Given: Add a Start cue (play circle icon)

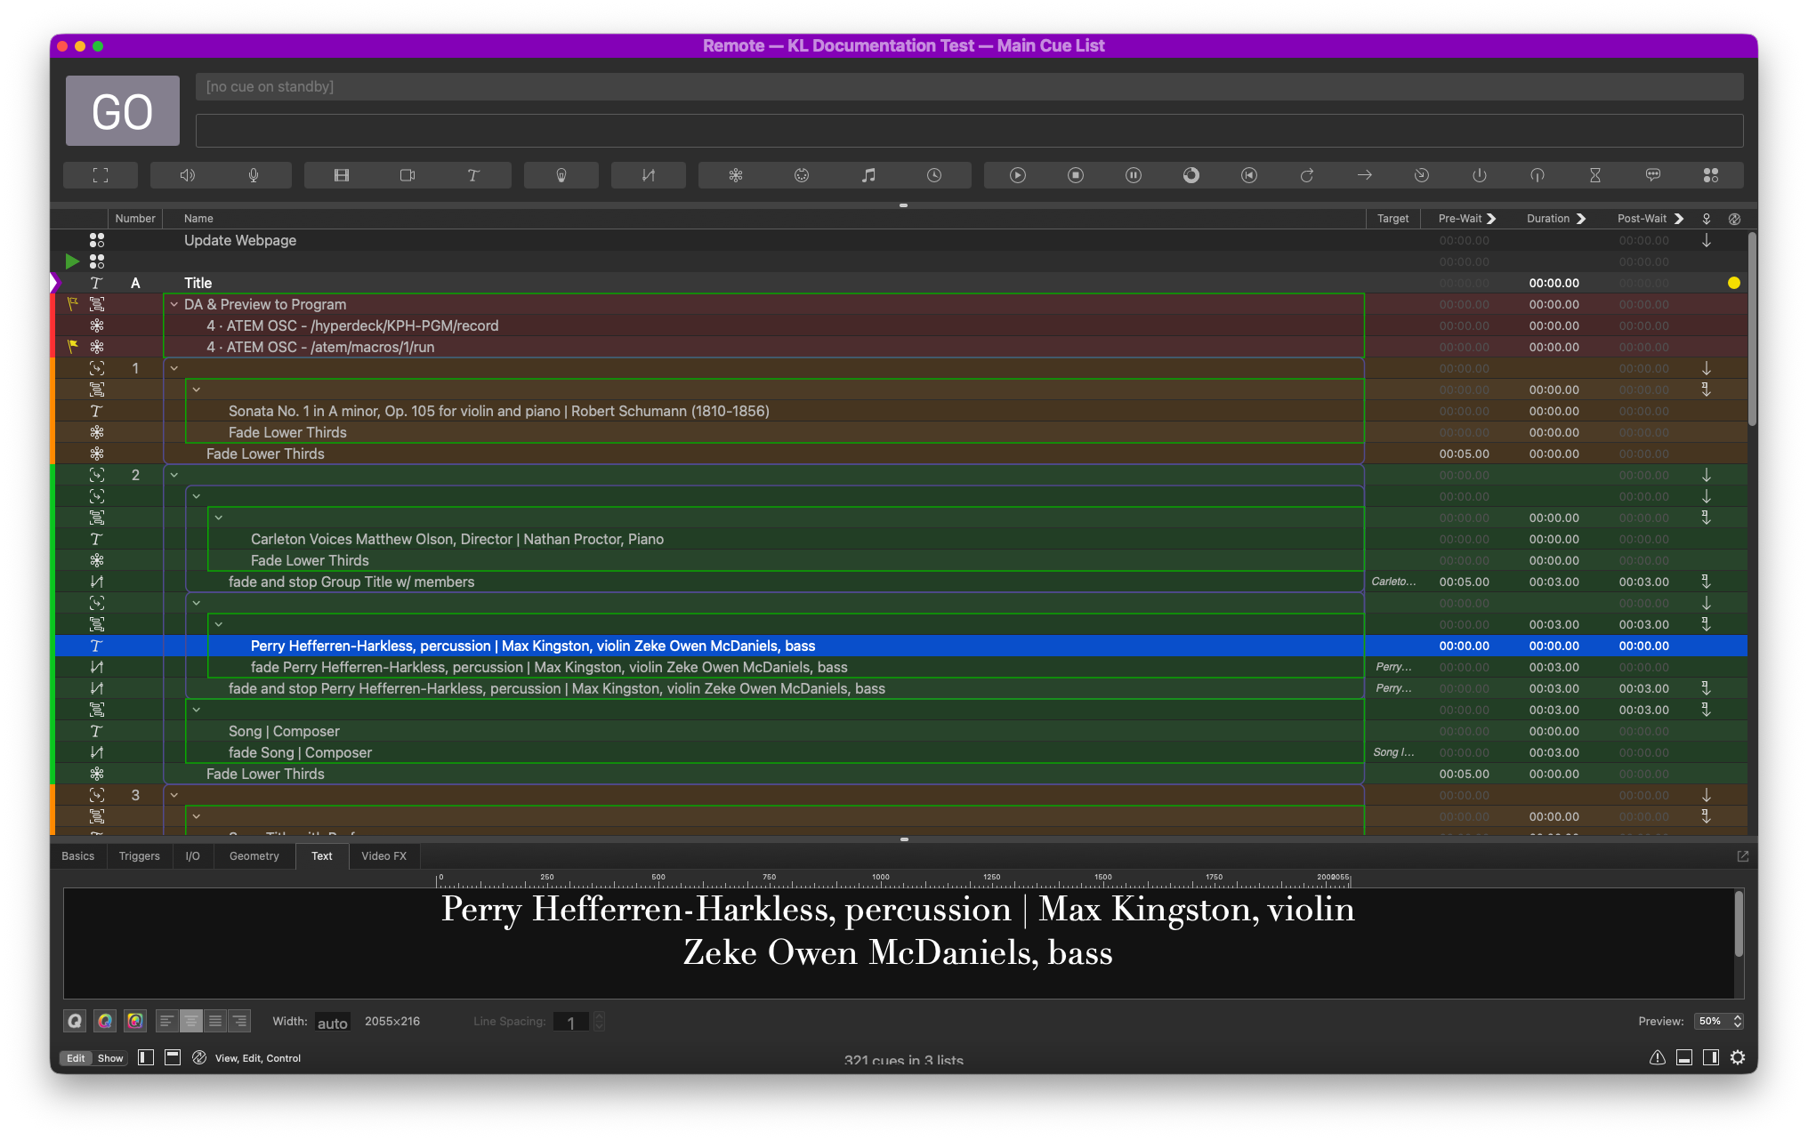Looking at the screenshot, I should click(1018, 175).
